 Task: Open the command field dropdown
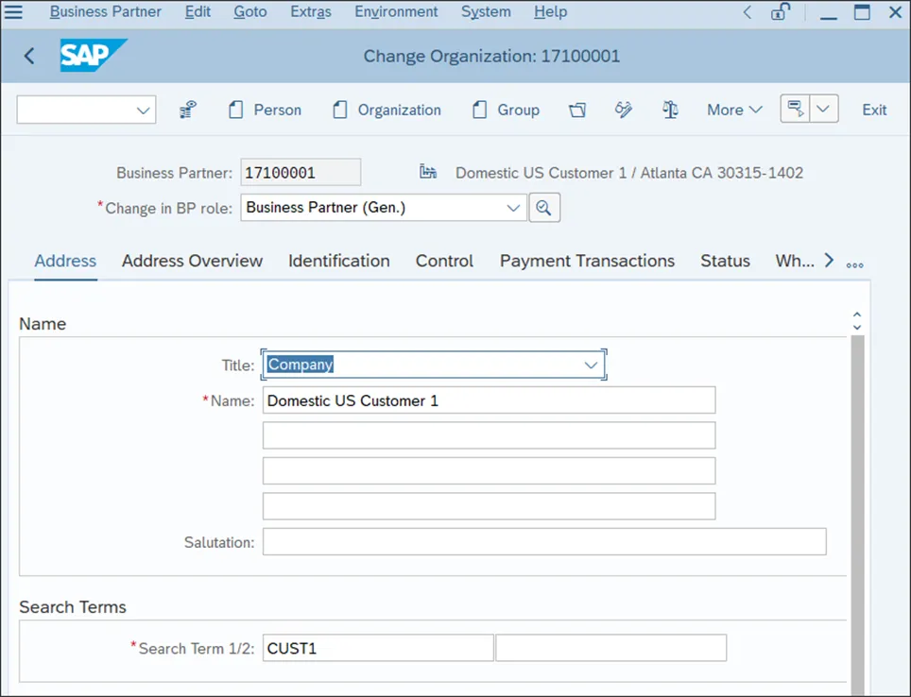[143, 110]
